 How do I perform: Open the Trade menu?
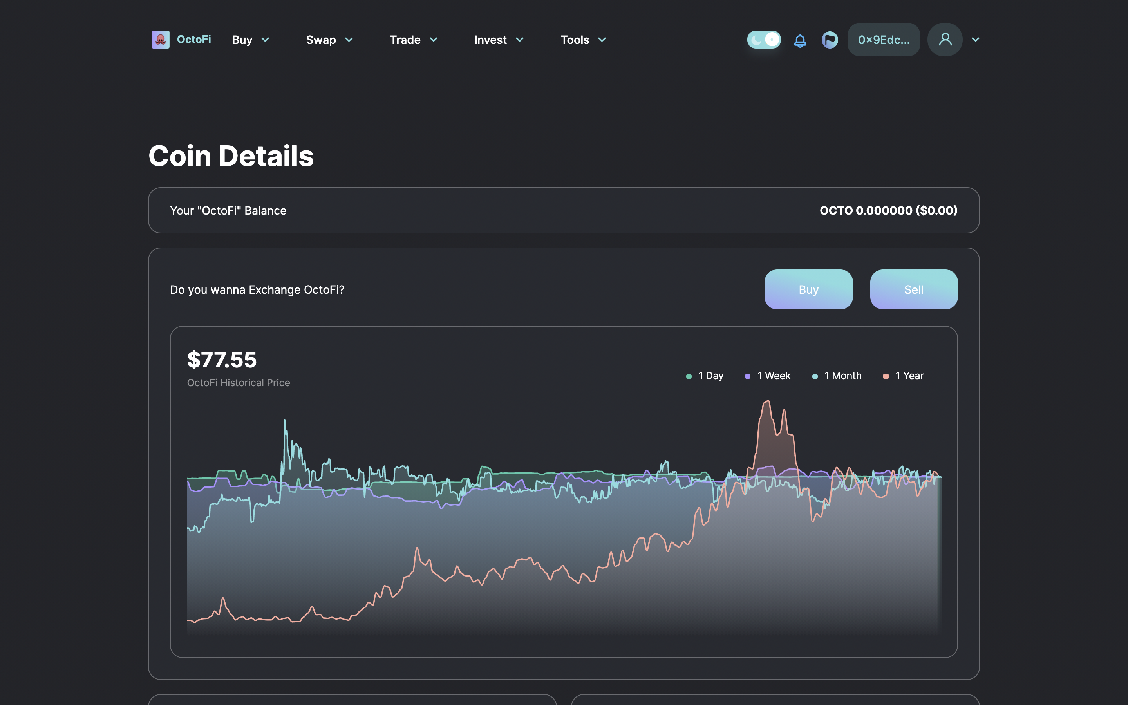pyautogui.click(x=414, y=40)
